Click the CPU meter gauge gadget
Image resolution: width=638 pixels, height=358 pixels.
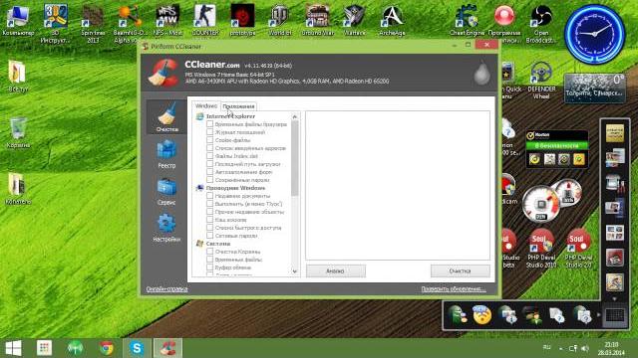click(541, 204)
